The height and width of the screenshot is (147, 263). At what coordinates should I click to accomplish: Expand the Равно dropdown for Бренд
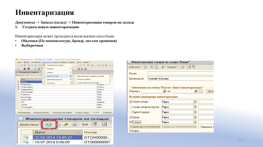point(195,117)
